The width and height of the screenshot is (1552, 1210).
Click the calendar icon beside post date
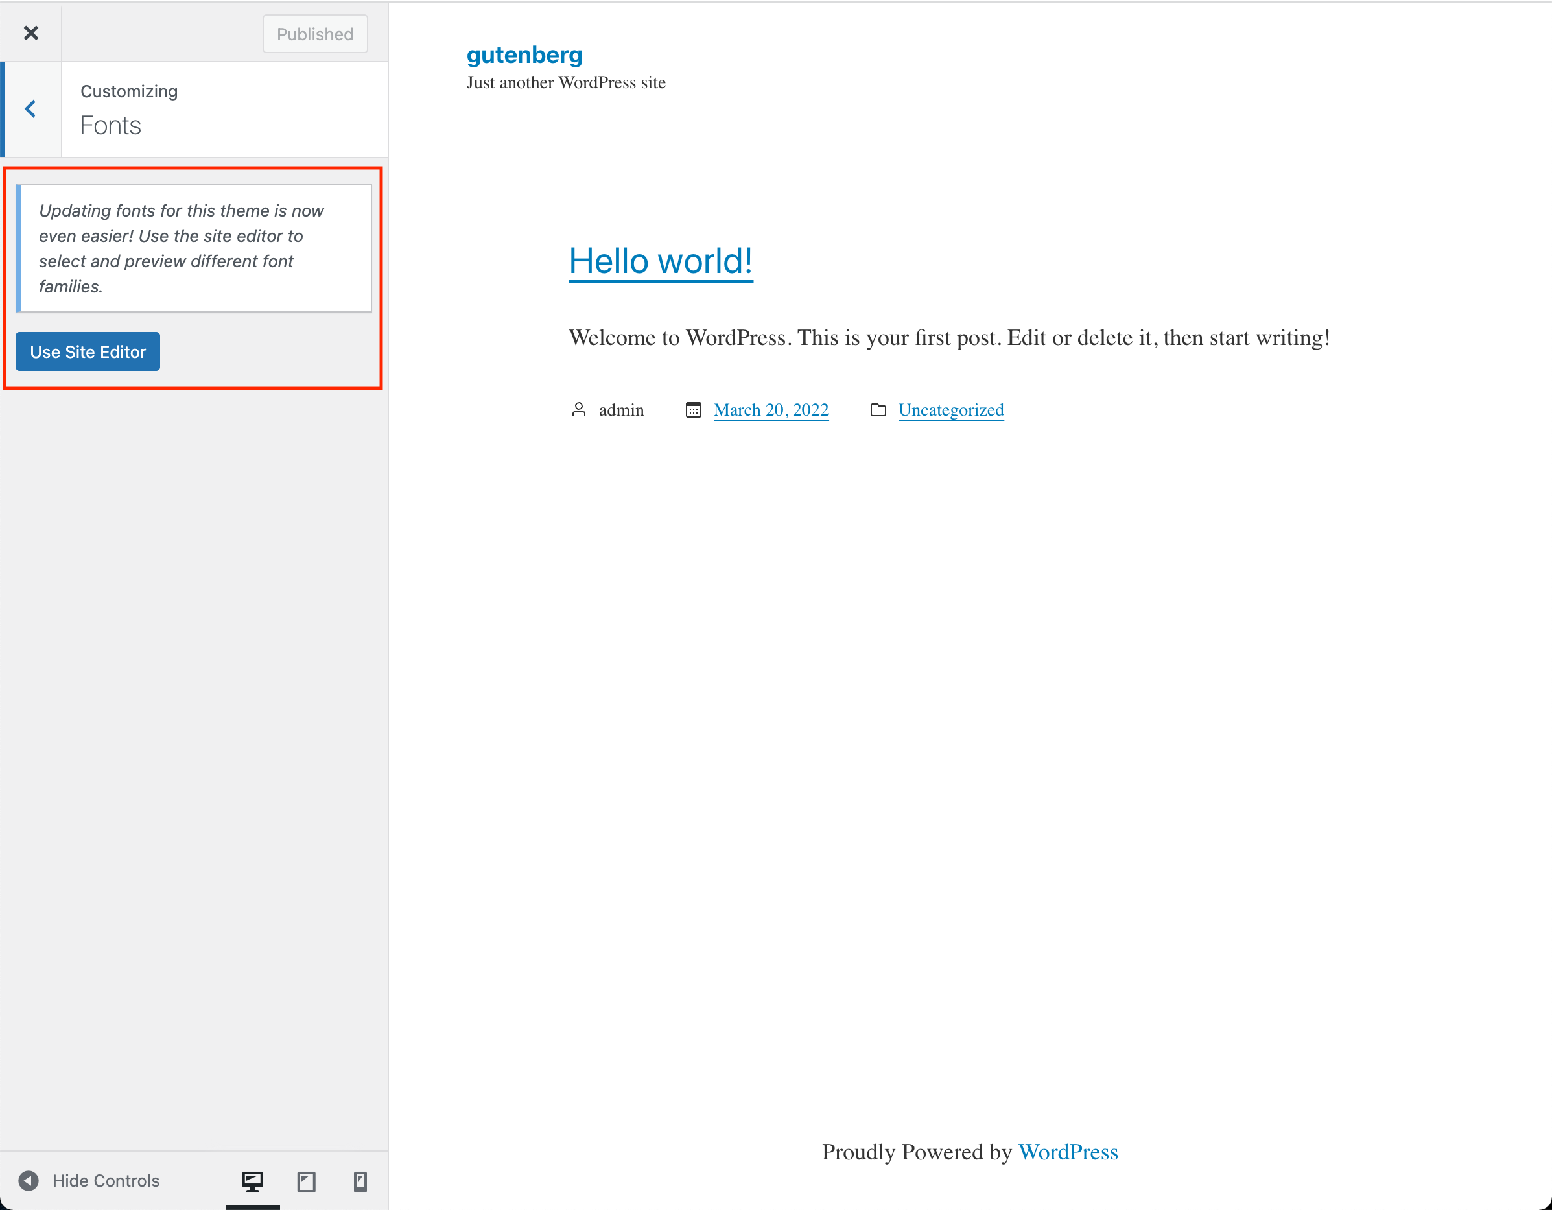coord(694,410)
